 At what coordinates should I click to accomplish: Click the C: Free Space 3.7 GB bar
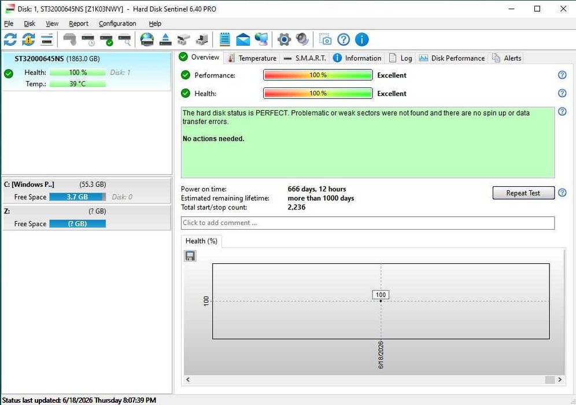pos(77,197)
